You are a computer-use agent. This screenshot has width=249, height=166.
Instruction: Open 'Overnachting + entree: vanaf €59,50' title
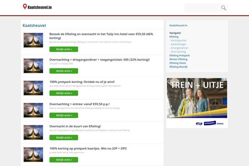pos(79,104)
